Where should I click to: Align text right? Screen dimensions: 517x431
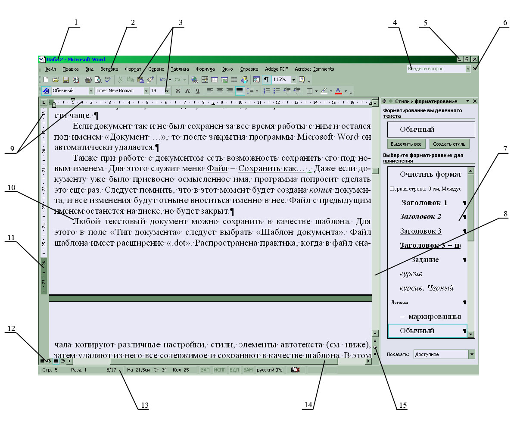[x=230, y=91]
